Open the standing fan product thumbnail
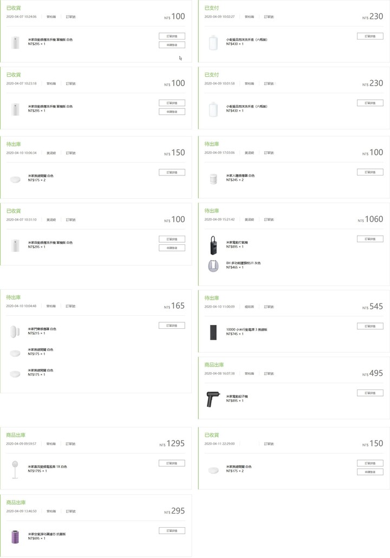Image resolution: width=390 pixels, height=558 pixels. click(15, 469)
